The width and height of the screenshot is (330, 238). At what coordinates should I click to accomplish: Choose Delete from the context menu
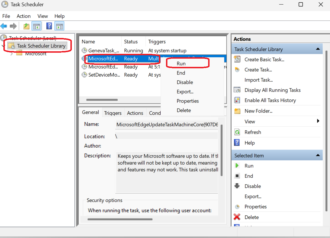tap(184, 110)
